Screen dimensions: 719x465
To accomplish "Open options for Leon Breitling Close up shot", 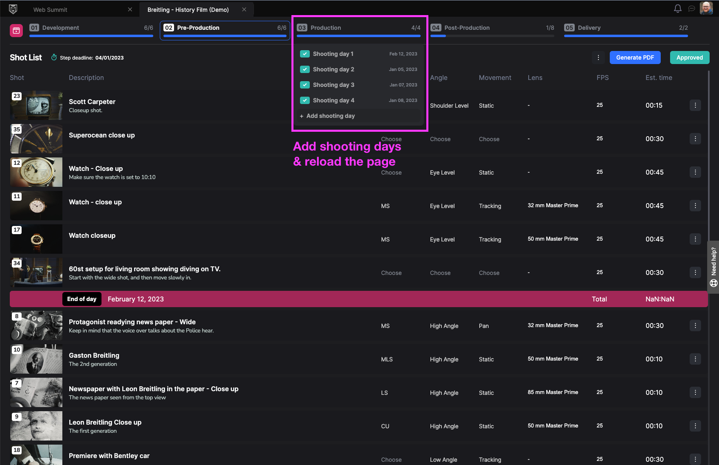I will coord(695,426).
